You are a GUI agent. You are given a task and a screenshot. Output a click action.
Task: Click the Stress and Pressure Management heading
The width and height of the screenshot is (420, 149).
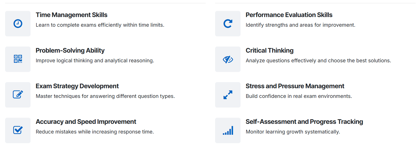(x=295, y=86)
